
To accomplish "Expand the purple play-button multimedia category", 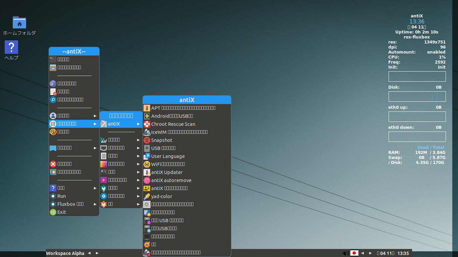I will (x=121, y=180).
